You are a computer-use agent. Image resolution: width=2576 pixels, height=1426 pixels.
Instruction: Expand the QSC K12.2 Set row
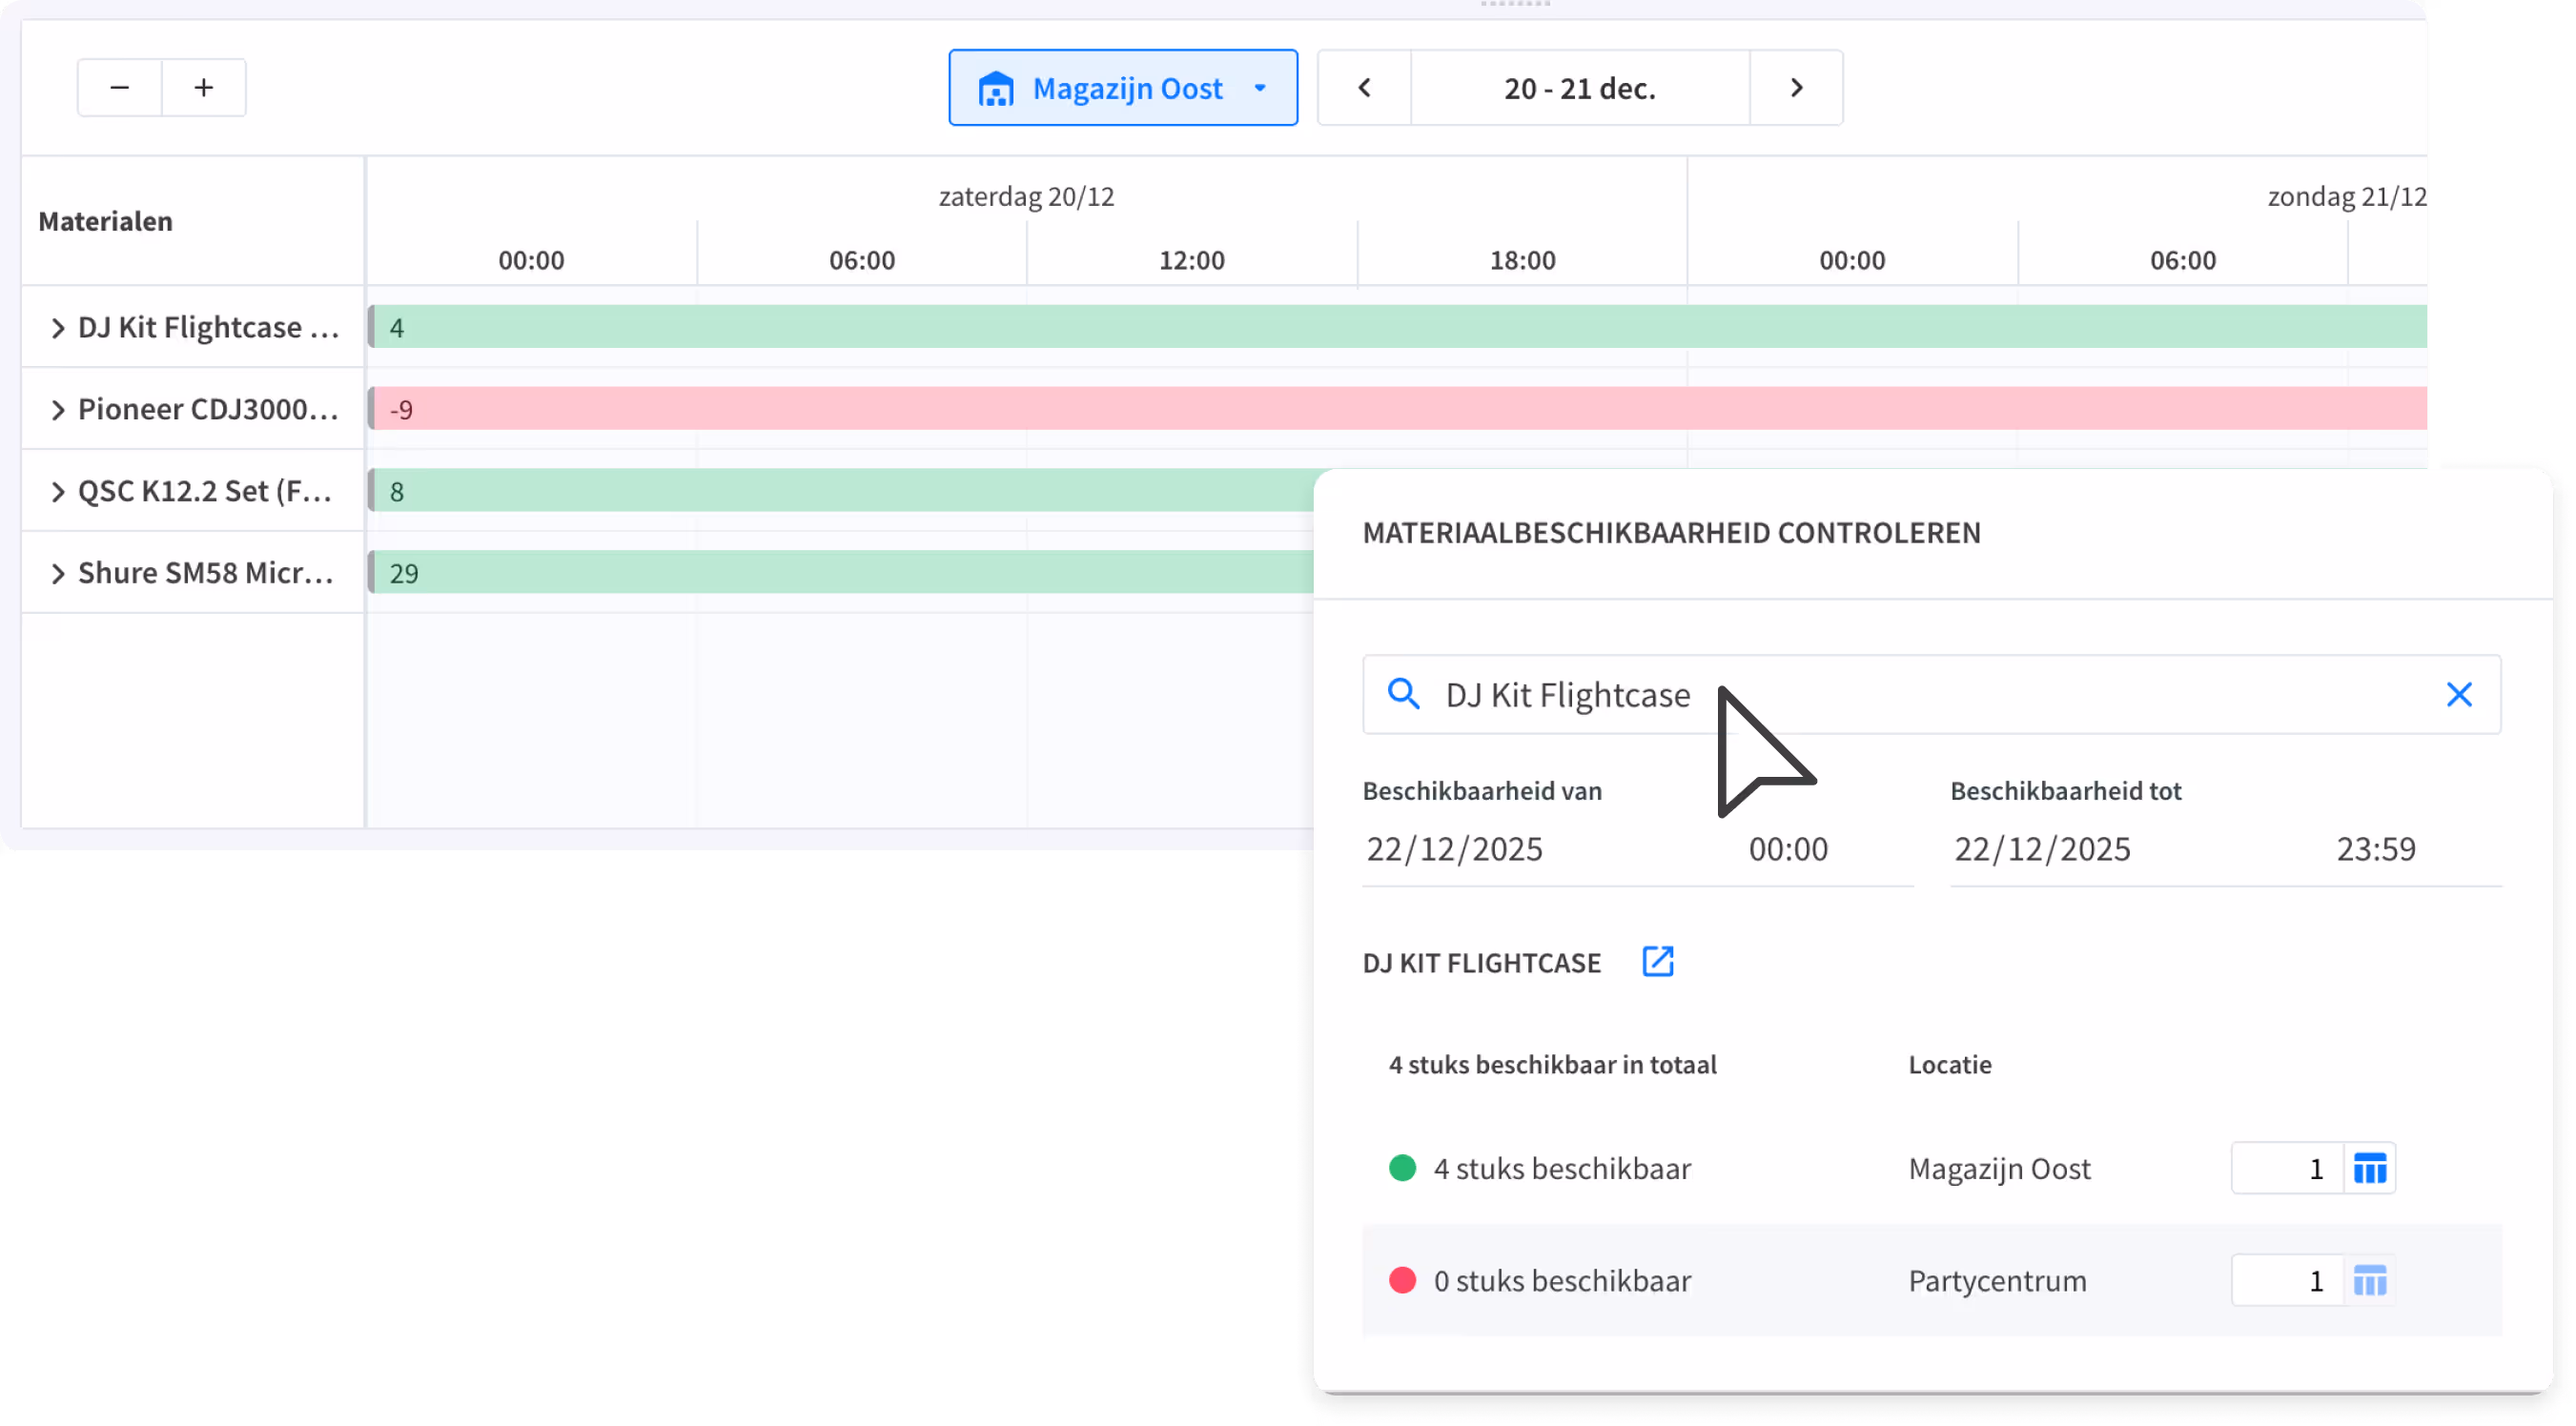click(58, 492)
